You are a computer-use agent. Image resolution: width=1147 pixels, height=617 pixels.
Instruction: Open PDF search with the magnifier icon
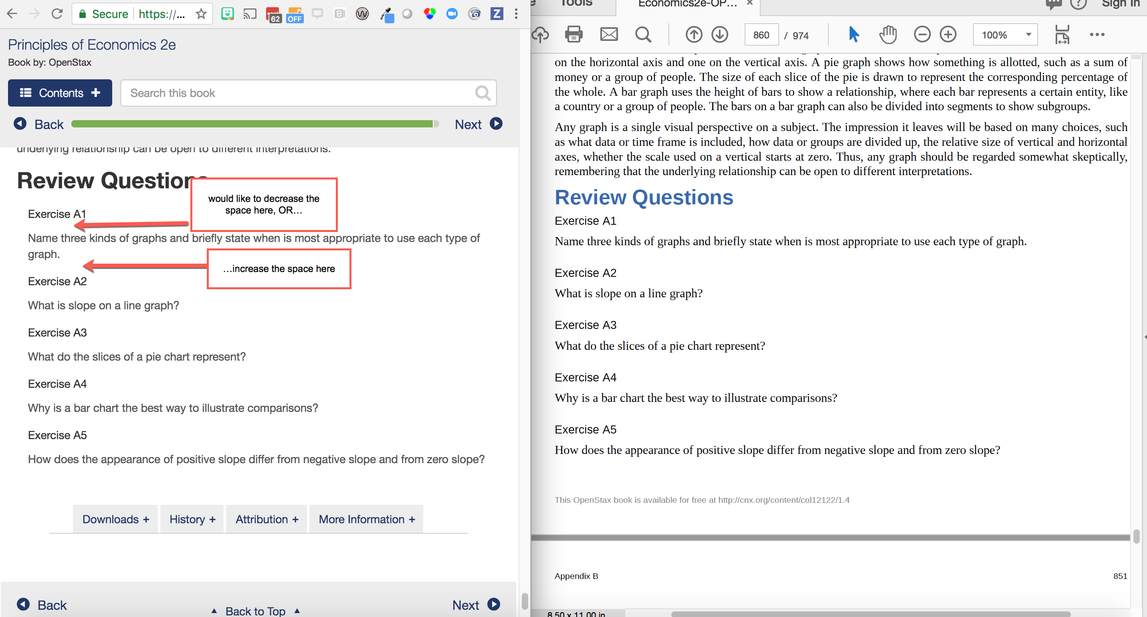643,34
